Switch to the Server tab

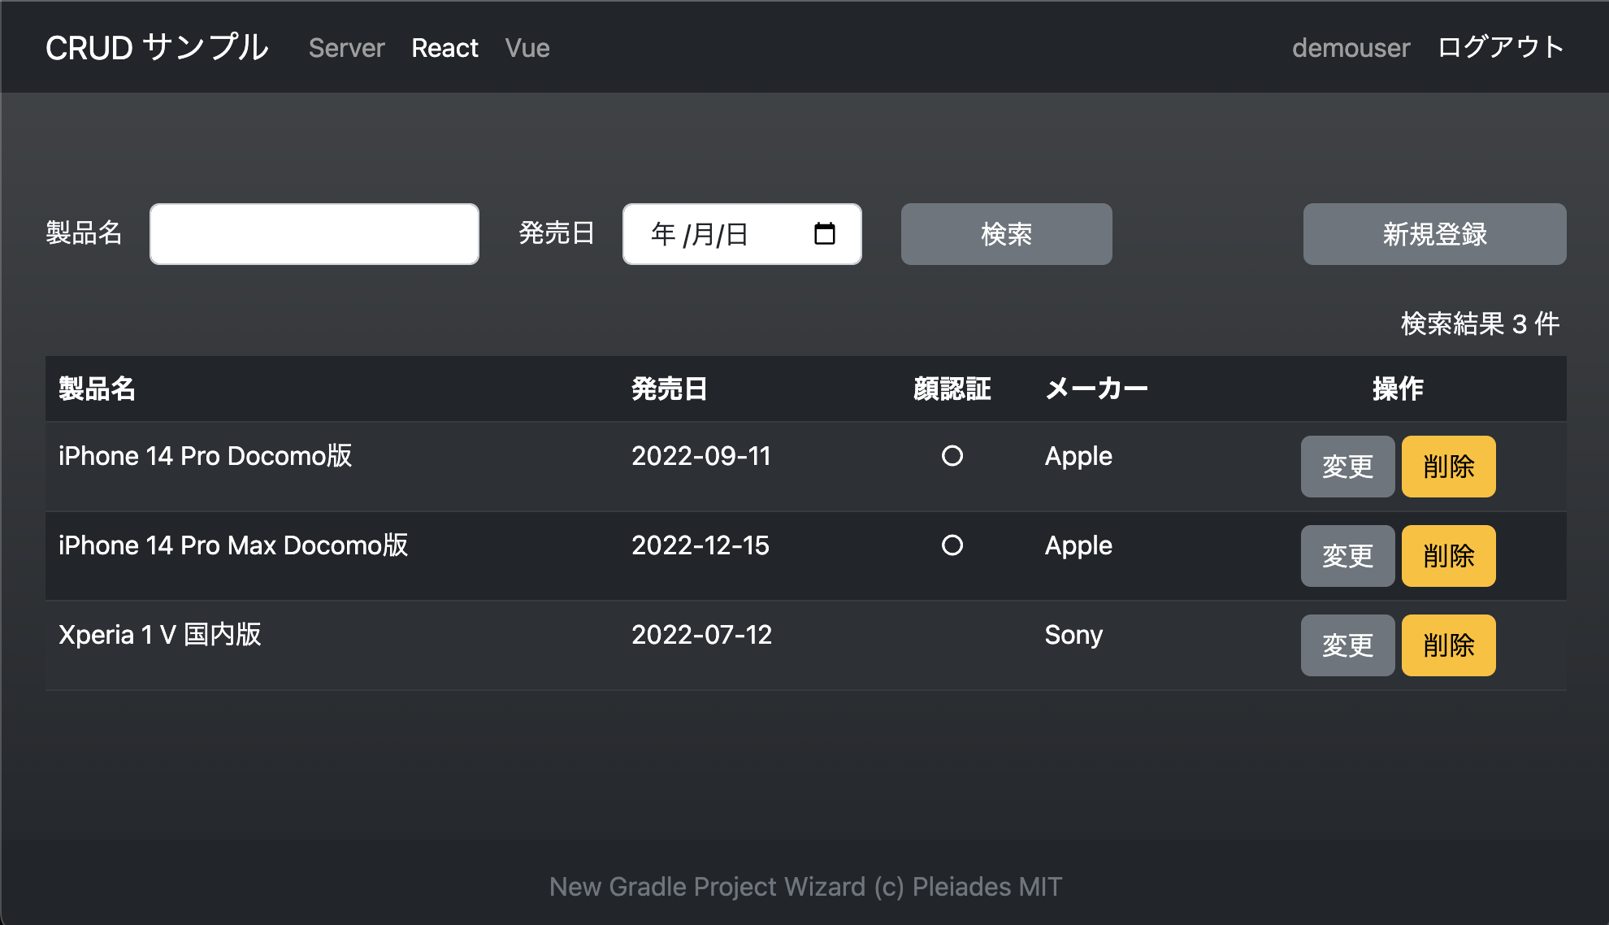coord(345,47)
